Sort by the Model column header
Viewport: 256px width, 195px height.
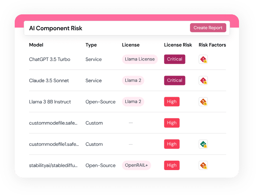[36, 45]
